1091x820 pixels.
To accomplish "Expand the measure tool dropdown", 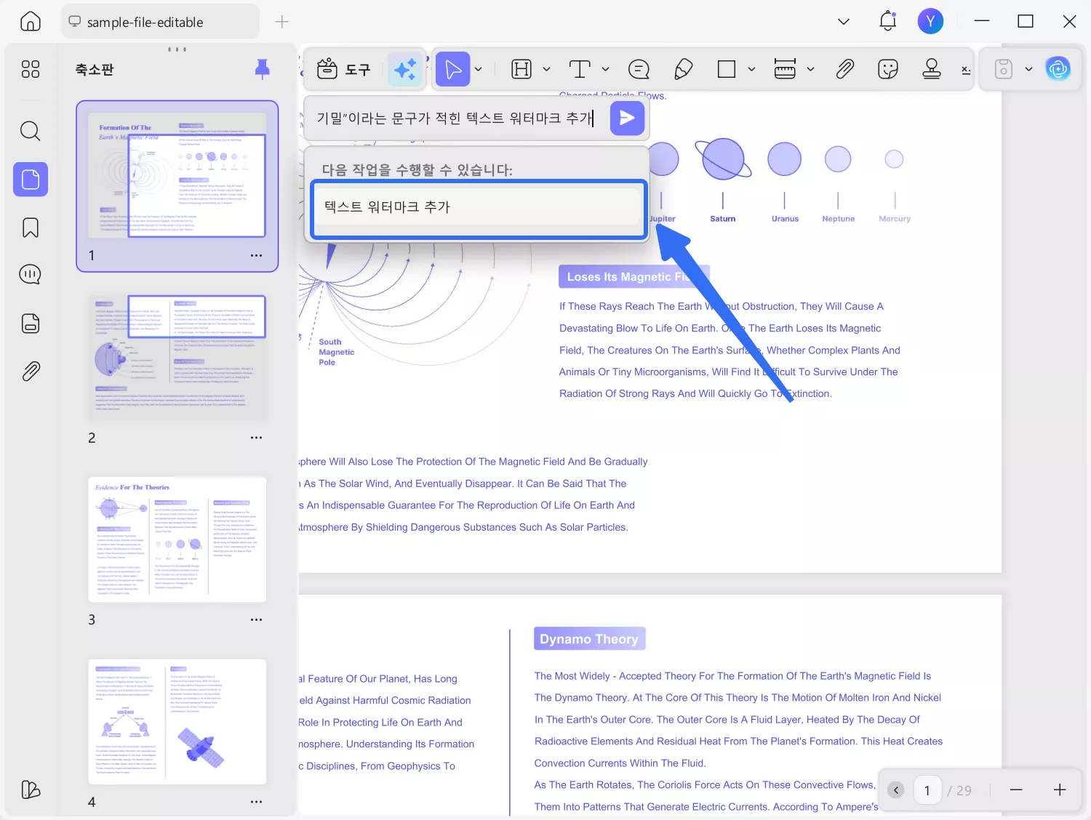I will point(810,69).
